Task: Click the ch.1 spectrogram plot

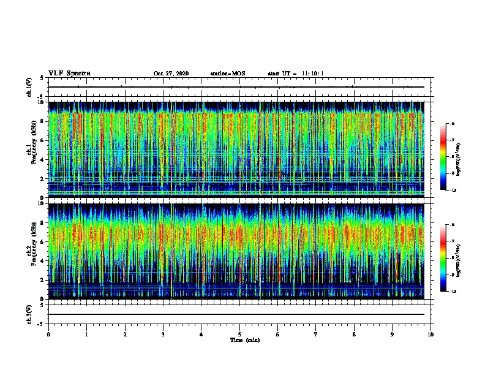Action: [x=236, y=150]
